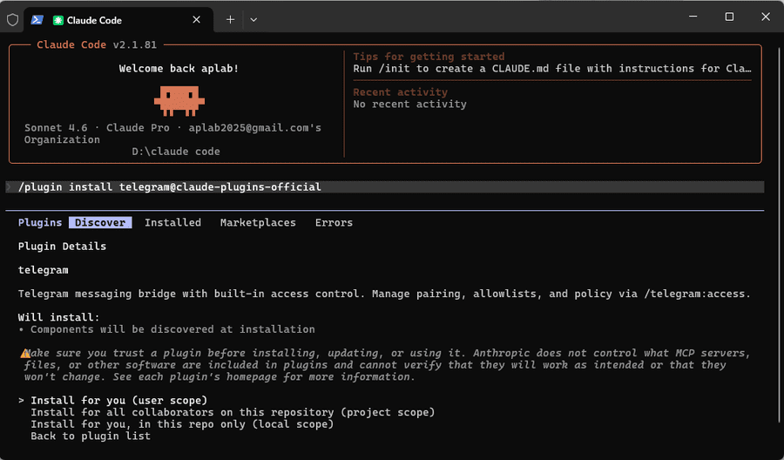Image resolution: width=784 pixels, height=460 pixels.
Task: Close the terminal window
Action: (x=766, y=17)
